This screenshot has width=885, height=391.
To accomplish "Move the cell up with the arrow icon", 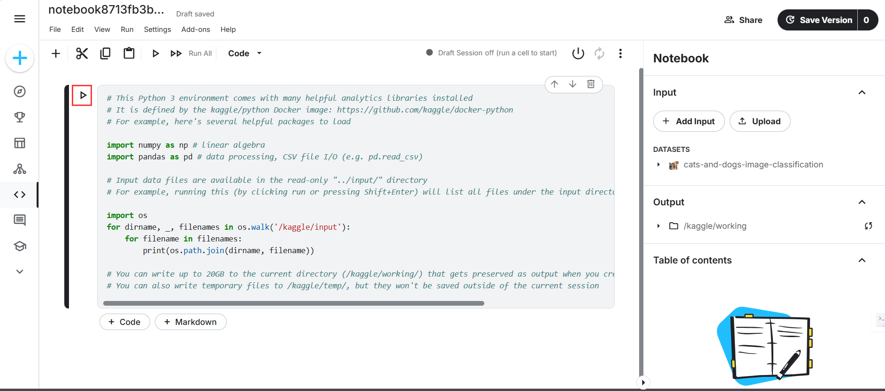I will pos(555,84).
